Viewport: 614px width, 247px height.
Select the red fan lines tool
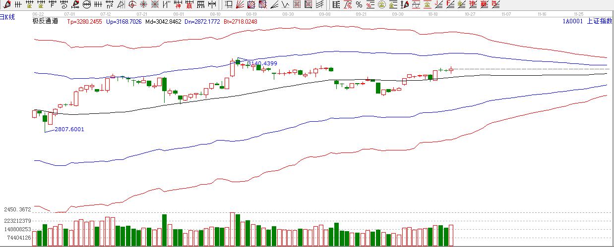click(240, 4)
